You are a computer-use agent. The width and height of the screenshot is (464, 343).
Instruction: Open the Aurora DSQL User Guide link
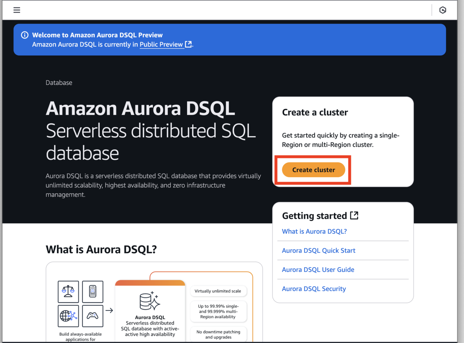[318, 270]
